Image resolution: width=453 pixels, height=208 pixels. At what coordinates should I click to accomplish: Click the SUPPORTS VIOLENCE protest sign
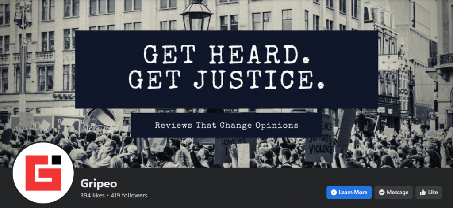(x=319, y=138)
